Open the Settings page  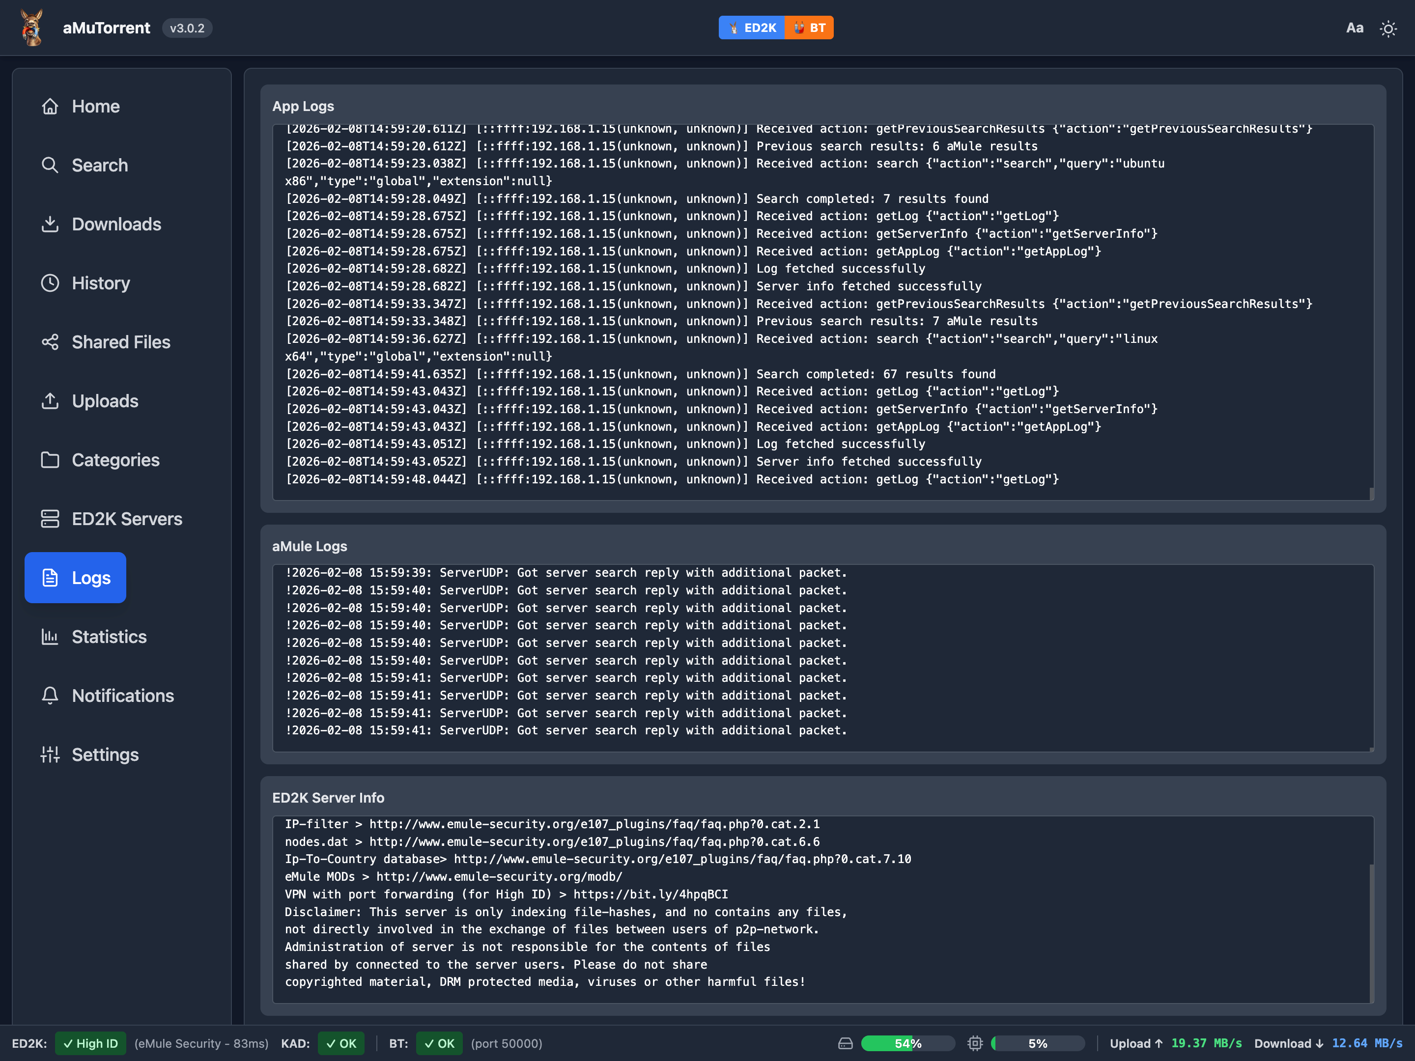pos(105,754)
